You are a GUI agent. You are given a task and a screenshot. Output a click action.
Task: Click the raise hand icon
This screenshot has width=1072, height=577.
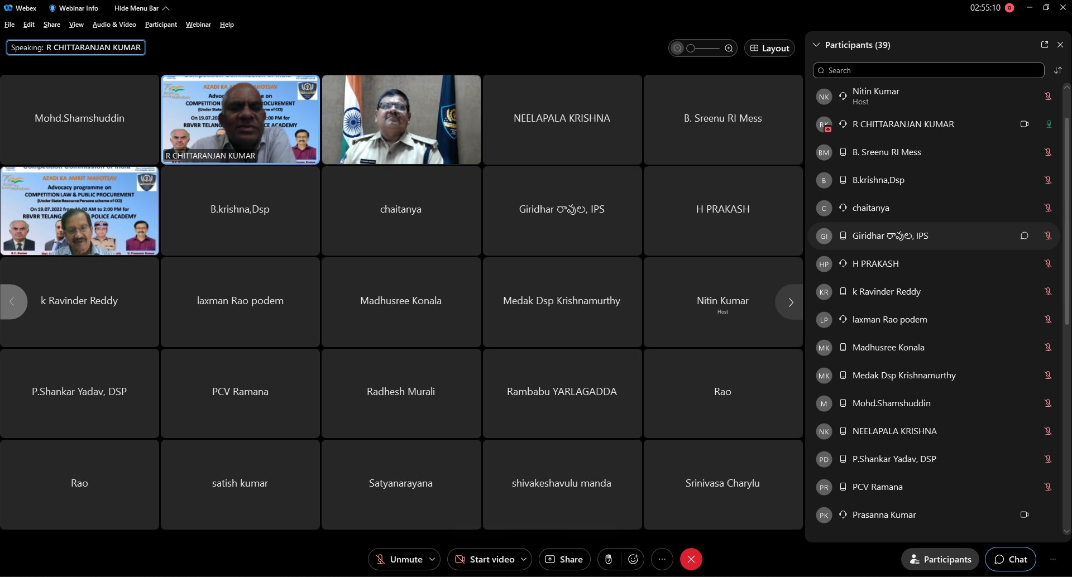609,559
